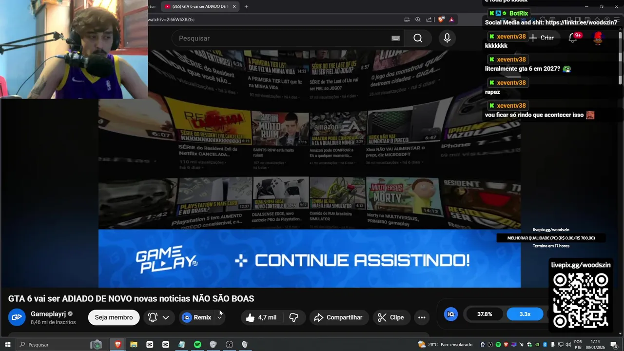
Task: Open the Windows Start menu
Action: click(8, 345)
